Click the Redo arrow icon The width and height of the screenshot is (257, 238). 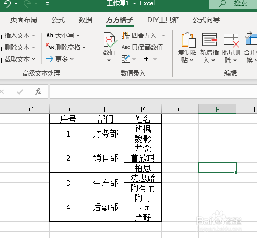pyautogui.click(x=27, y=4)
